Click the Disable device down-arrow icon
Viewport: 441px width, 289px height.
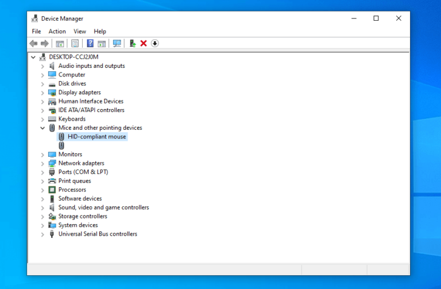pyautogui.click(x=154, y=43)
